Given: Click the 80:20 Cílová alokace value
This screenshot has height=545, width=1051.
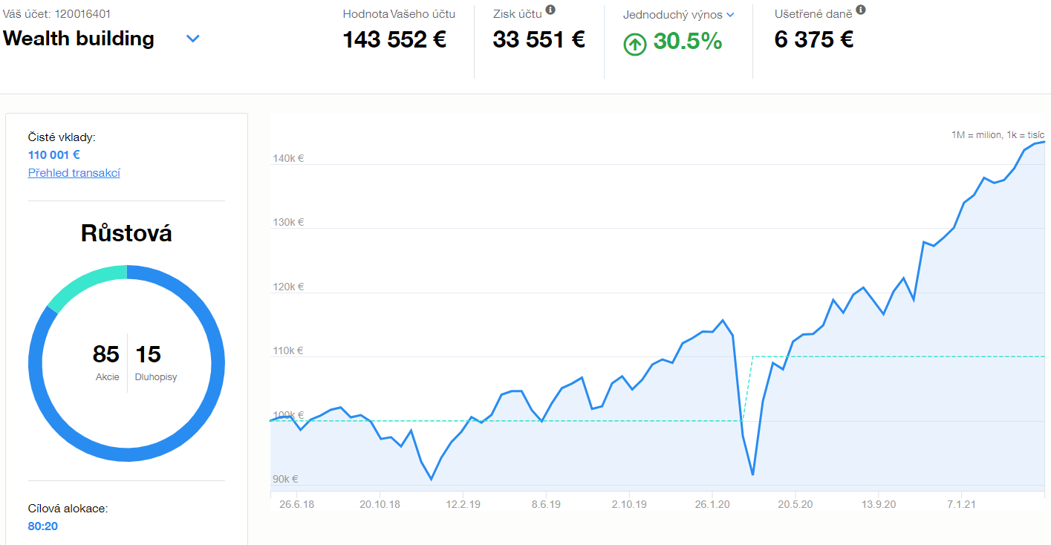Looking at the screenshot, I should pos(43,526).
